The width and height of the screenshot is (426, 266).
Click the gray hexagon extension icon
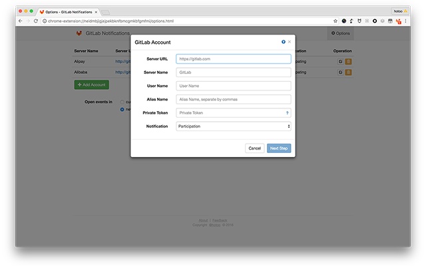382,21
